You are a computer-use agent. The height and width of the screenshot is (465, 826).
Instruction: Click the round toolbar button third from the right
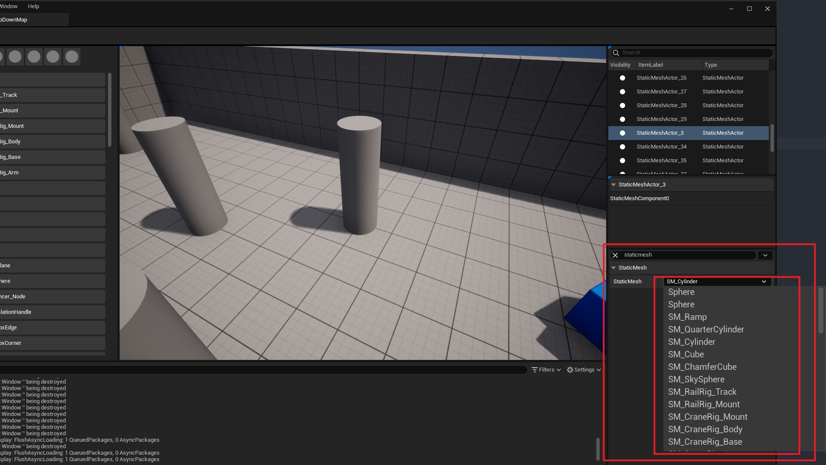click(x=34, y=57)
